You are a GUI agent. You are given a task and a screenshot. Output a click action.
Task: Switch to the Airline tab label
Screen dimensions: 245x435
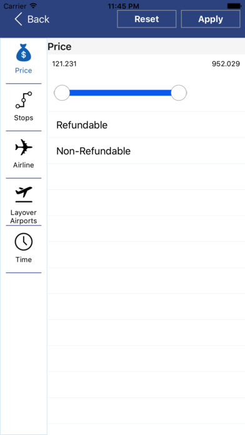click(x=24, y=165)
